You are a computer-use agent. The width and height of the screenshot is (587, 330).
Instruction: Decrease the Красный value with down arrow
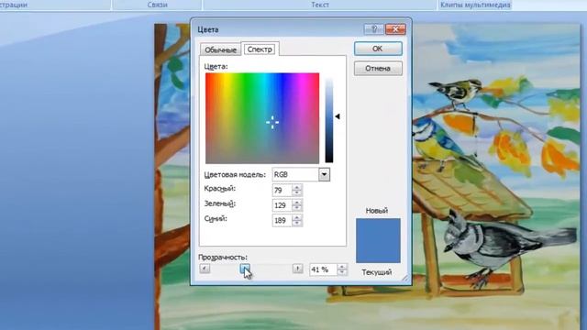(297, 193)
